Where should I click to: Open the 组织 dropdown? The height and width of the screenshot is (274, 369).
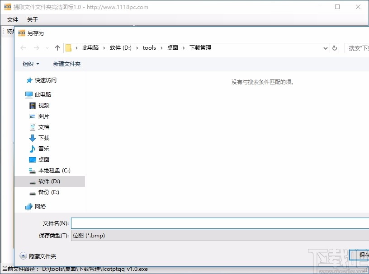pos(30,64)
